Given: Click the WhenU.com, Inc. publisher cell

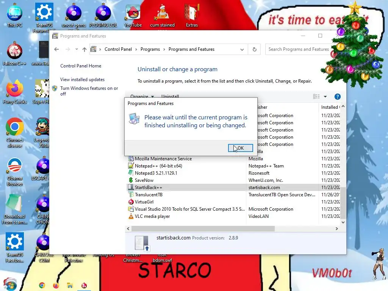Looking at the screenshot, I should 266,180.
